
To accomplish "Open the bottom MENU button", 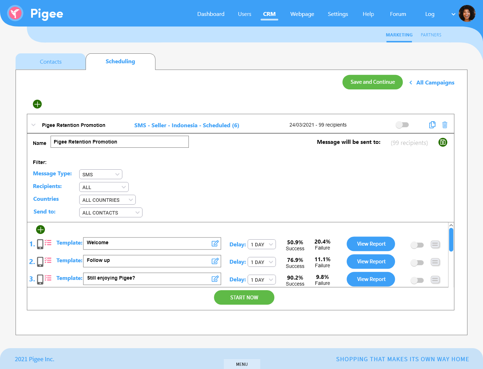I will 242,364.
